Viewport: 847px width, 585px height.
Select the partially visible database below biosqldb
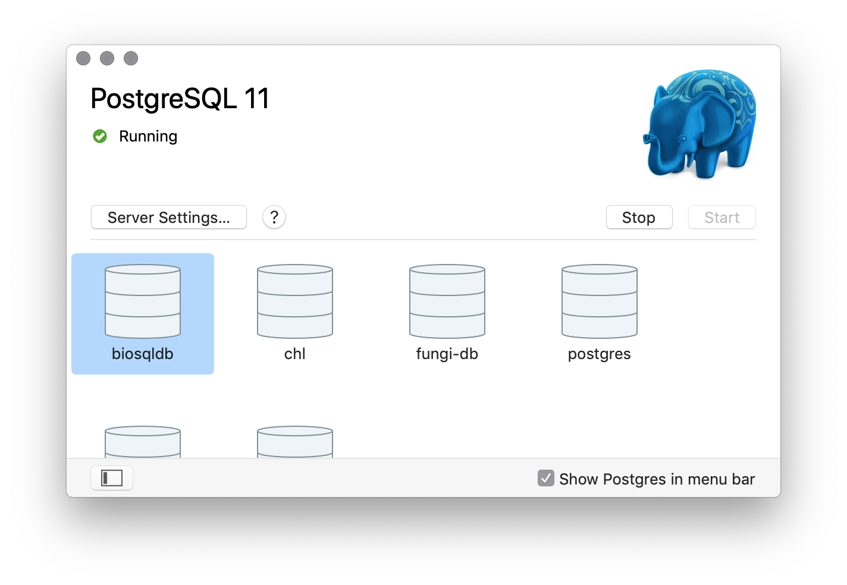tap(143, 442)
